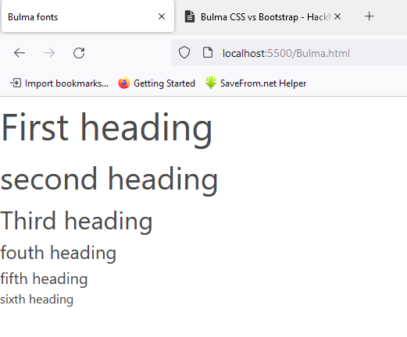The width and height of the screenshot is (407, 337).
Task: Click the forward navigation arrow
Action: click(49, 53)
